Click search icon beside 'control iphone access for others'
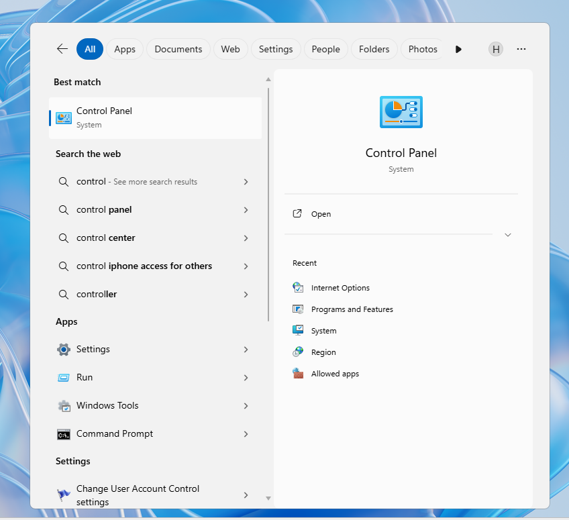This screenshot has width=569, height=520. click(x=64, y=266)
